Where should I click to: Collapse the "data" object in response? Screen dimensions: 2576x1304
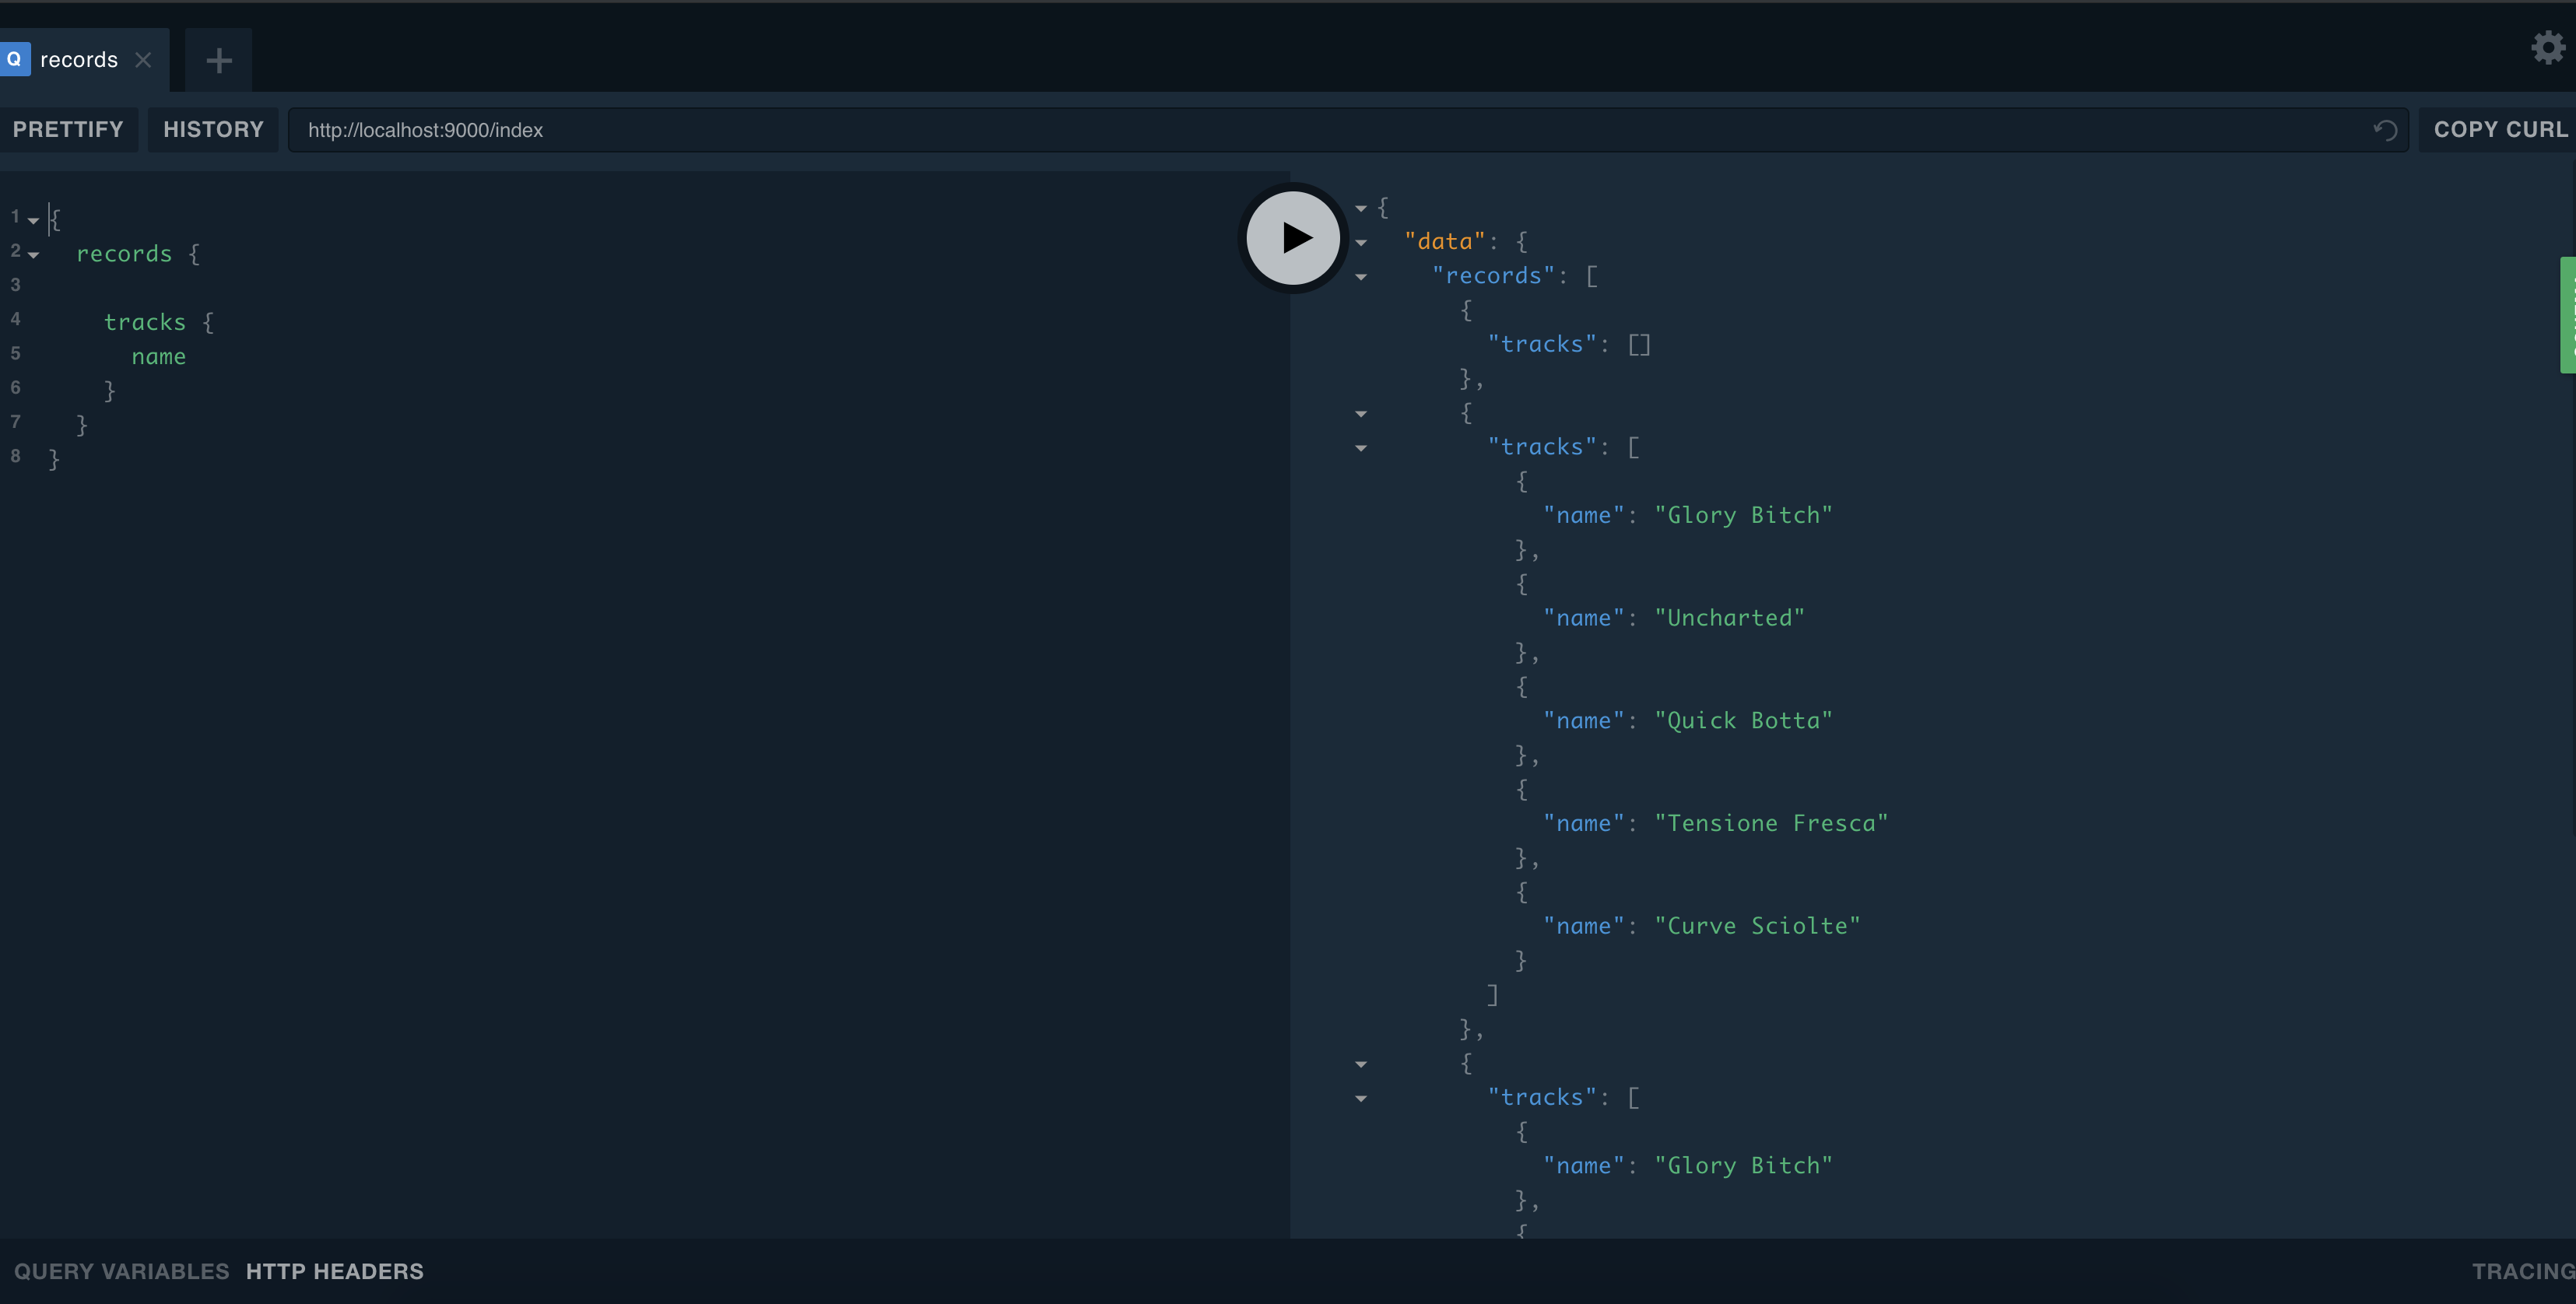(x=1361, y=243)
